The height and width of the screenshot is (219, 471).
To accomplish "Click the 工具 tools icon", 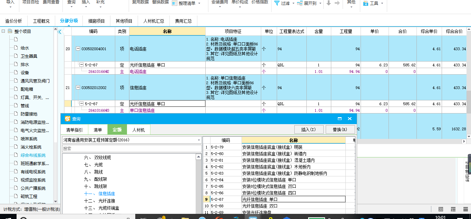I will pyautogui.click(x=365, y=3).
